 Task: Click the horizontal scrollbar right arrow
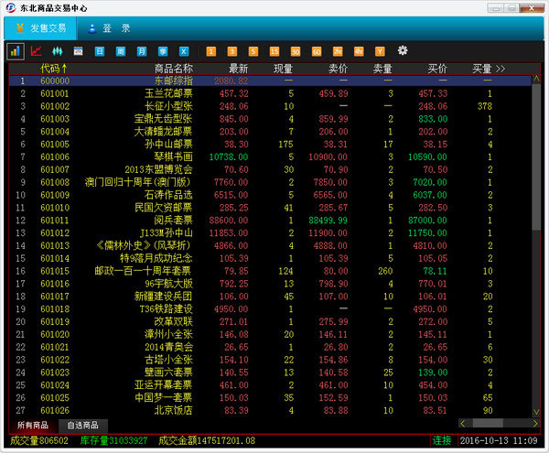coord(535,424)
